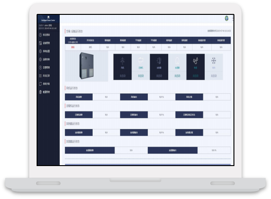The height and width of the screenshot is (199, 271).
Task: Select the humidifier (加湿器) status tile
Action: pos(177,67)
